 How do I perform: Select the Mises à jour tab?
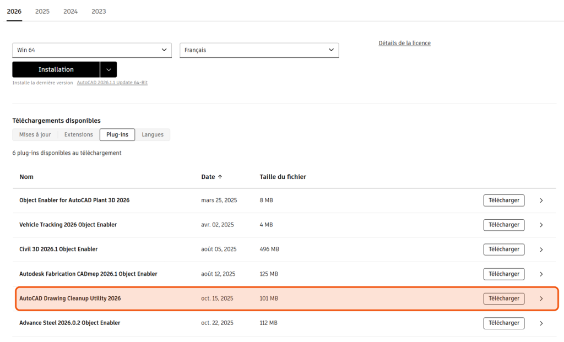35,134
